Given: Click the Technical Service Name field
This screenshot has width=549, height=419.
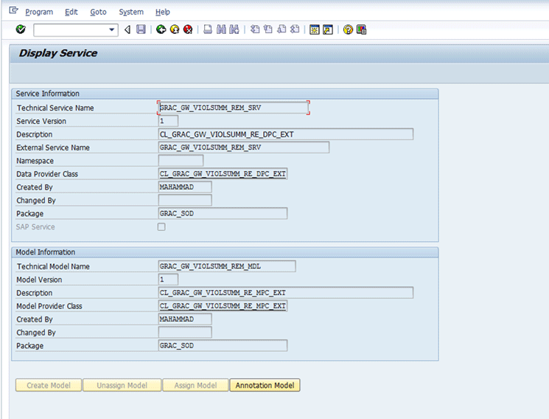Looking at the screenshot, I should (233, 108).
